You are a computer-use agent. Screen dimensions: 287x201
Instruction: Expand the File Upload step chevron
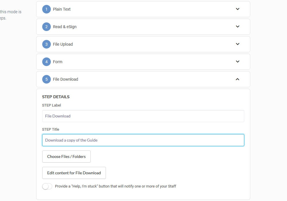(237, 44)
